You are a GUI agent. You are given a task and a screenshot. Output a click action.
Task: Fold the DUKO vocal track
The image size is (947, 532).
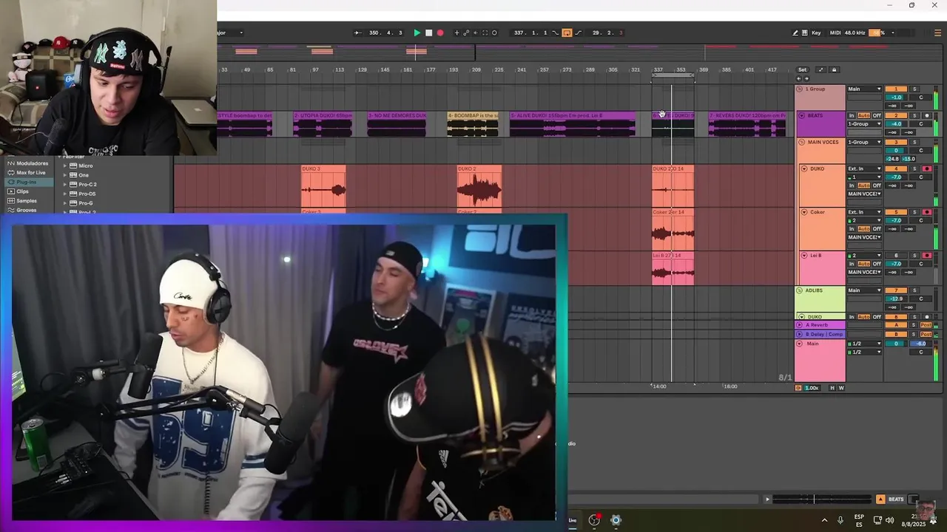tap(804, 168)
